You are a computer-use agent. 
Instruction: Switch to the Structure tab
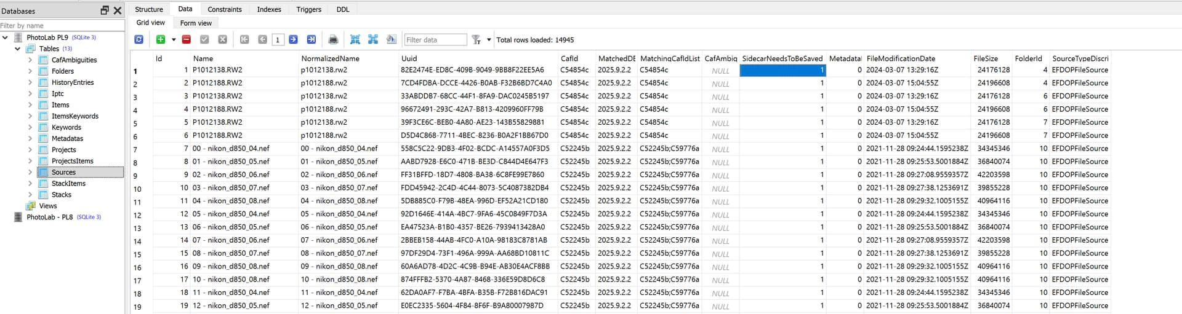[x=149, y=9]
